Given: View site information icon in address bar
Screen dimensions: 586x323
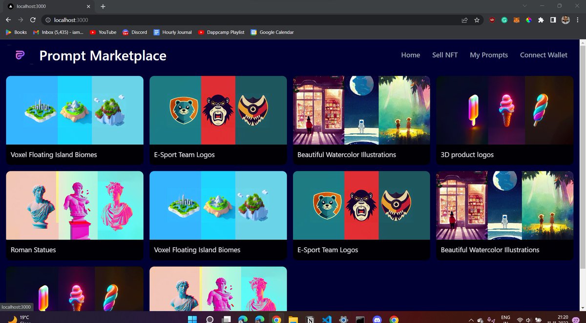Looking at the screenshot, I should [47, 20].
